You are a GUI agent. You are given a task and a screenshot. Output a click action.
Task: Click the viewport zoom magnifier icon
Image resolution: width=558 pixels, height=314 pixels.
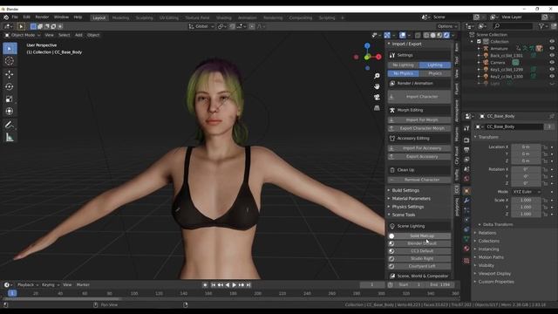377,76
